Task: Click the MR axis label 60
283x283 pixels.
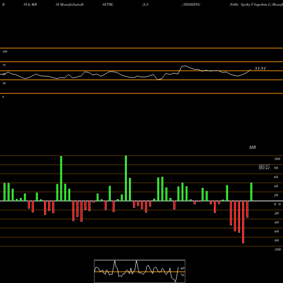Action: click(x=276, y=177)
